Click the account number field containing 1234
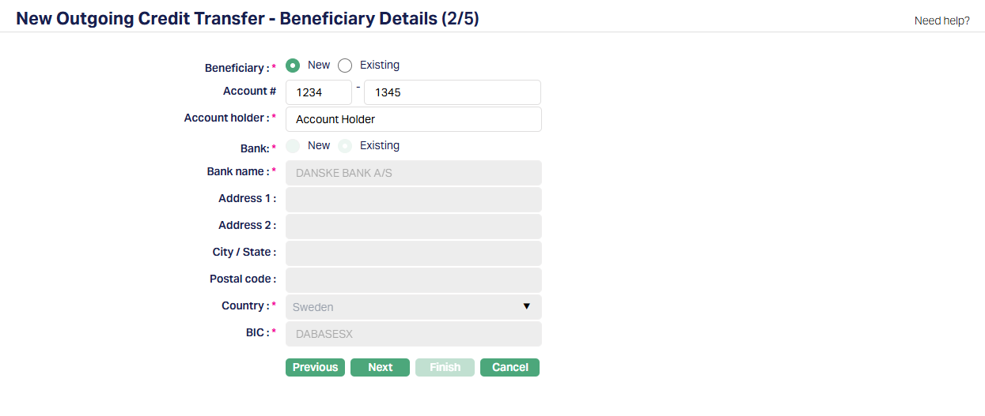 click(318, 92)
